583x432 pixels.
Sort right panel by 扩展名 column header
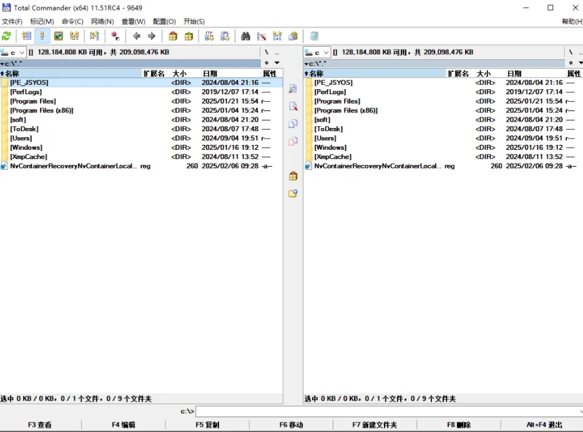click(x=460, y=74)
